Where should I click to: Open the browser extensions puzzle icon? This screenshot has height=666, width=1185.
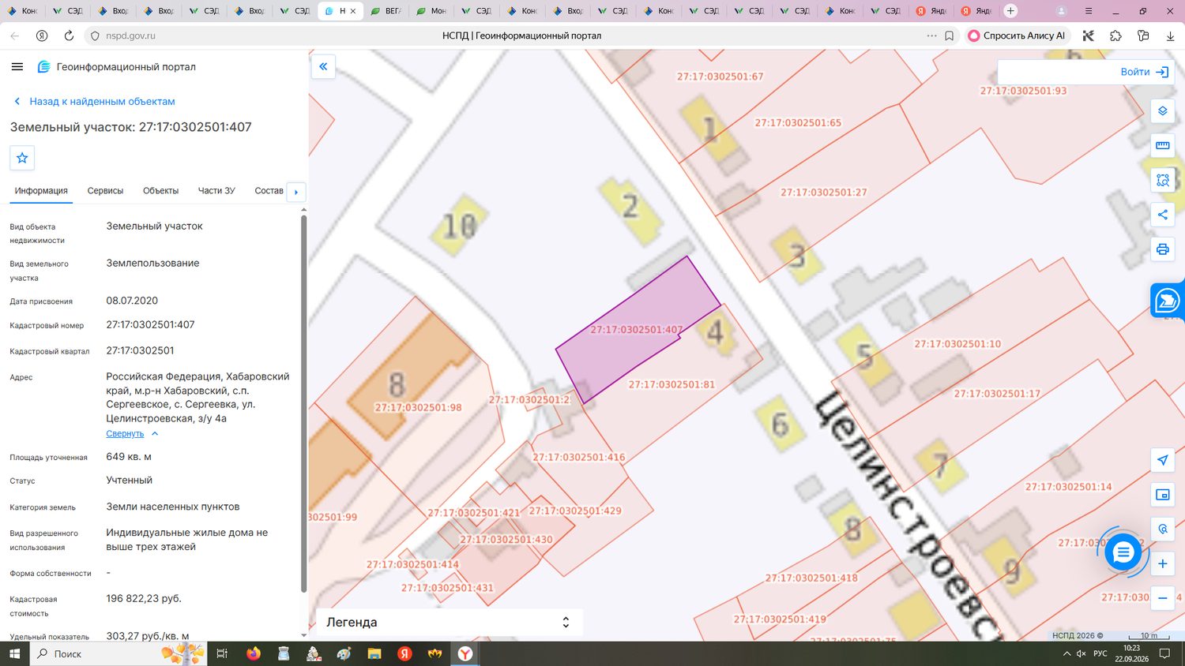tap(1115, 36)
